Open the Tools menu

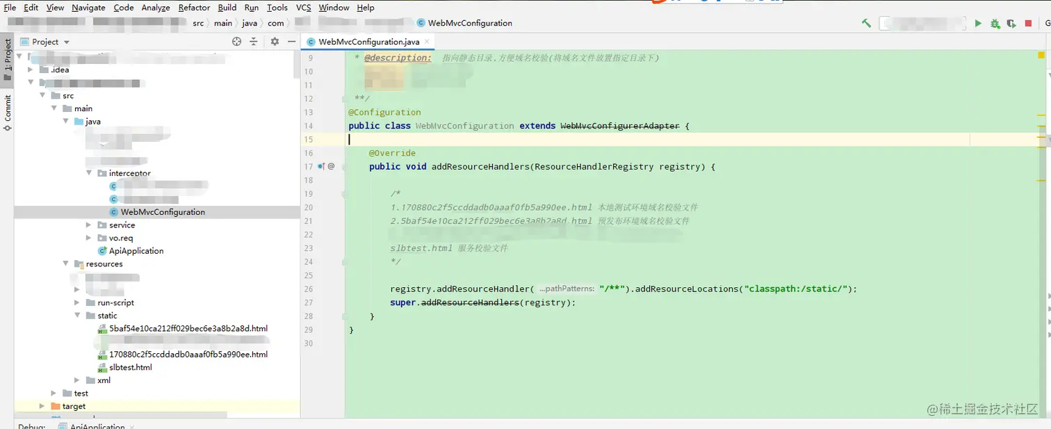point(277,8)
